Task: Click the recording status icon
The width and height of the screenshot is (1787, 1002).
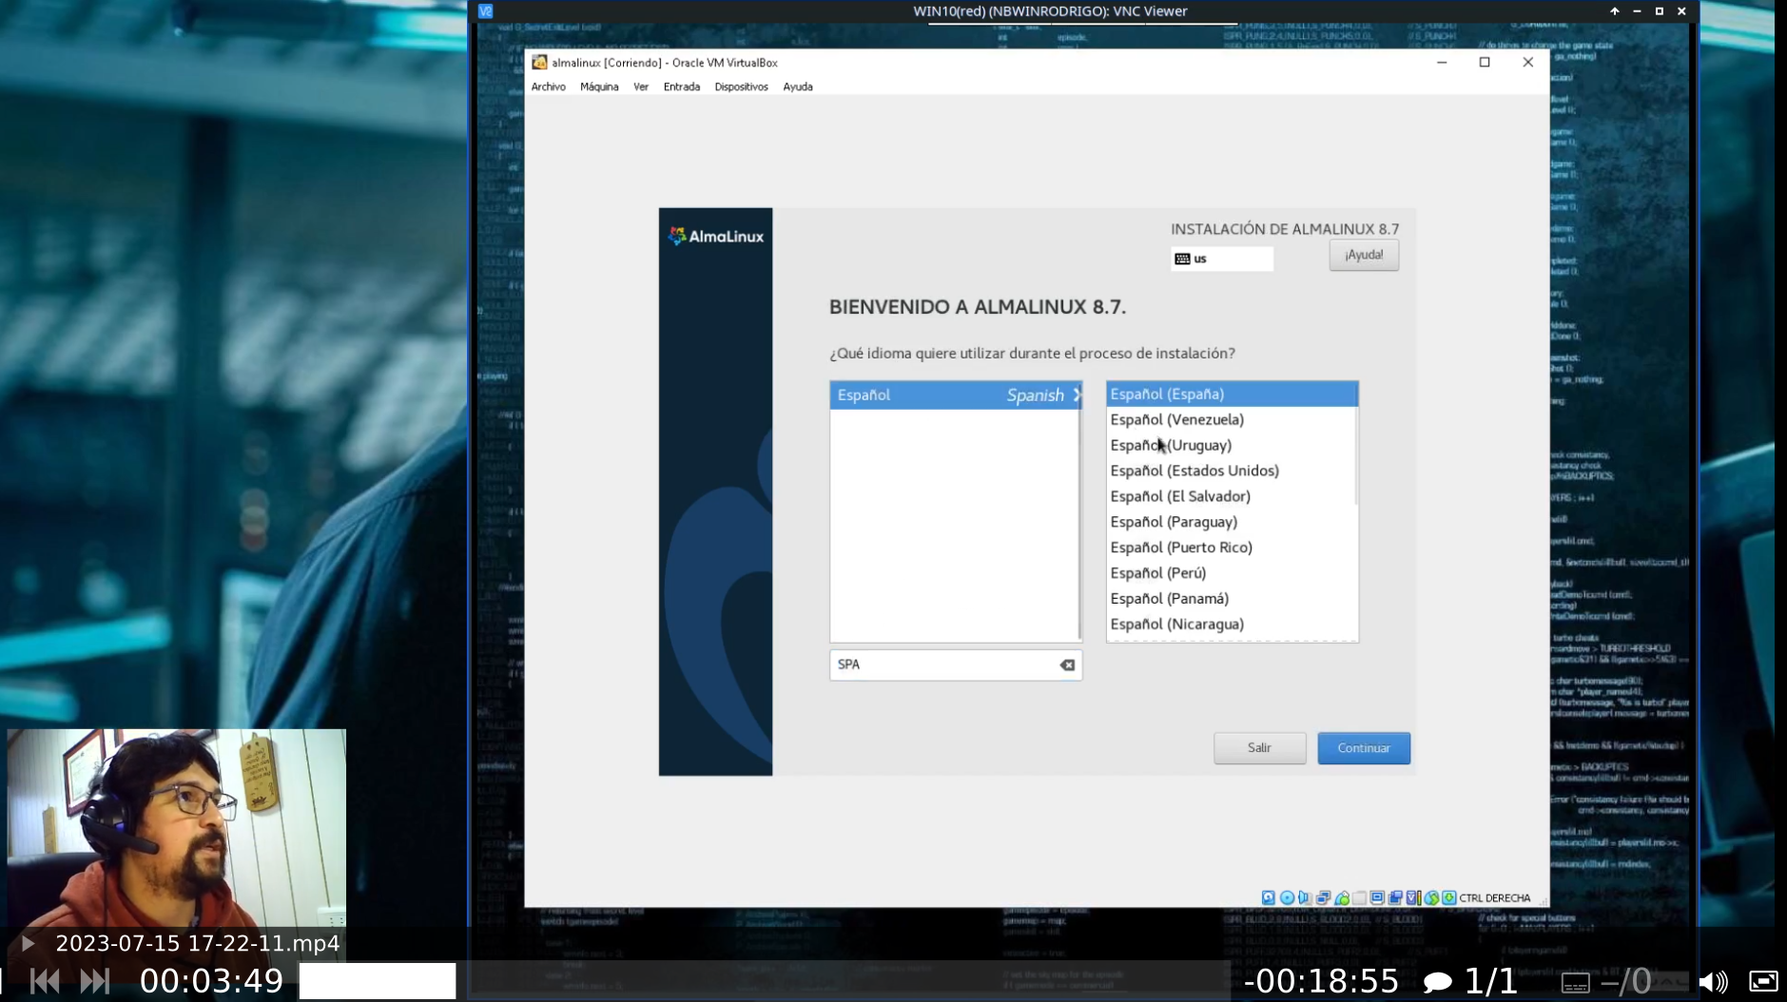Action: (x=1395, y=897)
